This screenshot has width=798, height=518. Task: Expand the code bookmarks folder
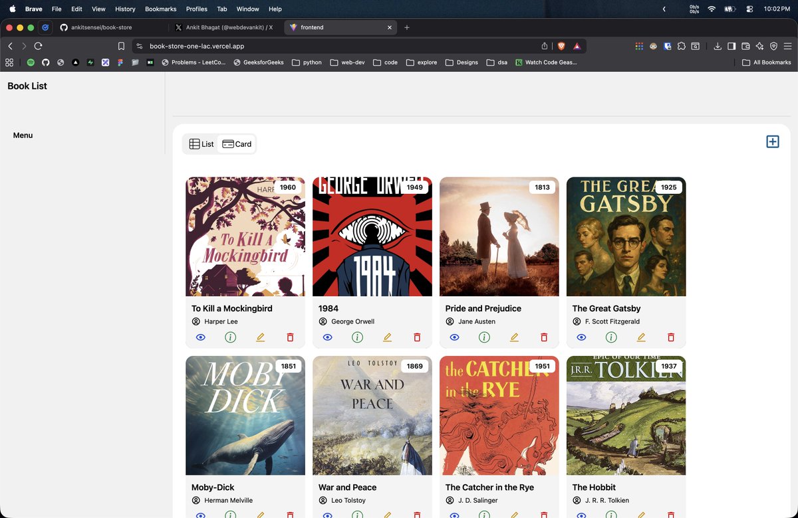point(385,62)
